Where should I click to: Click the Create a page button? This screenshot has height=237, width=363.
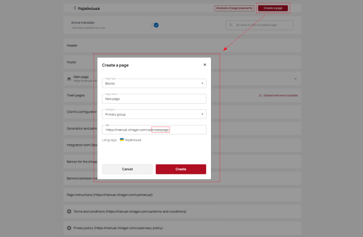(273, 8)
